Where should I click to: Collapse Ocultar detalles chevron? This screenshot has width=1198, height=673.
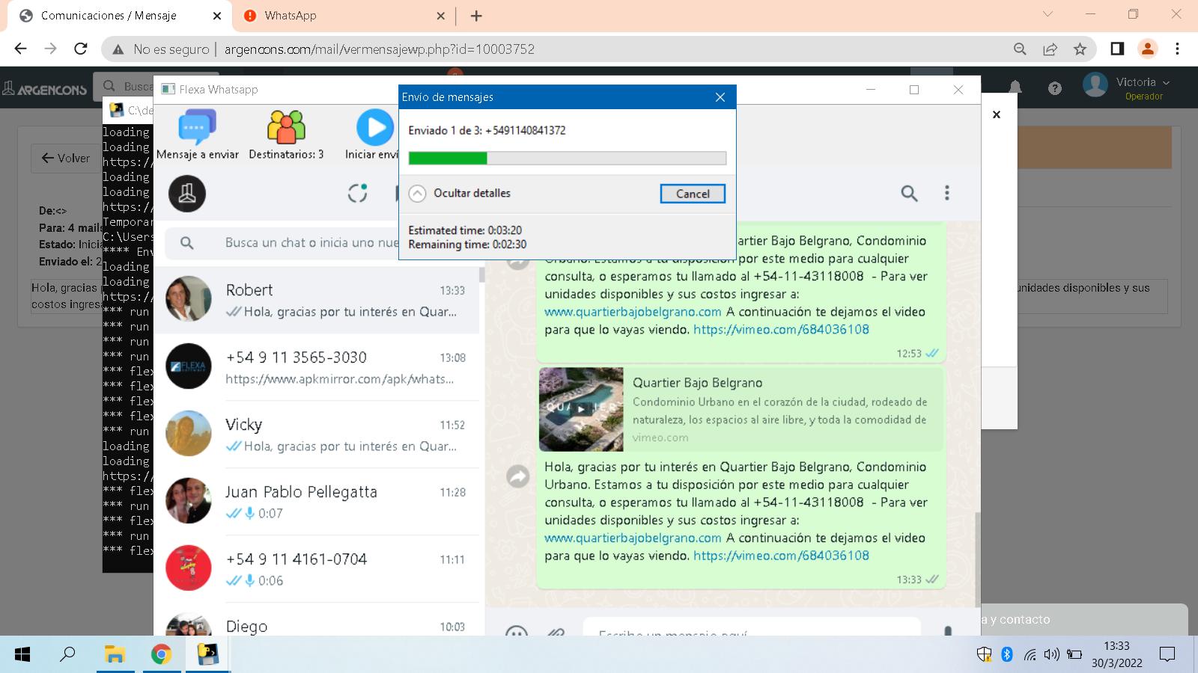417,194
